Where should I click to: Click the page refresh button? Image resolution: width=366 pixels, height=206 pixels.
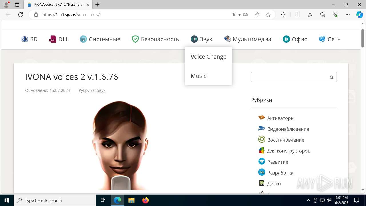[x=21, y=15]
